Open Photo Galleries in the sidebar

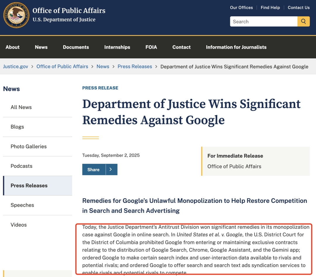click(x=29, y=147)
